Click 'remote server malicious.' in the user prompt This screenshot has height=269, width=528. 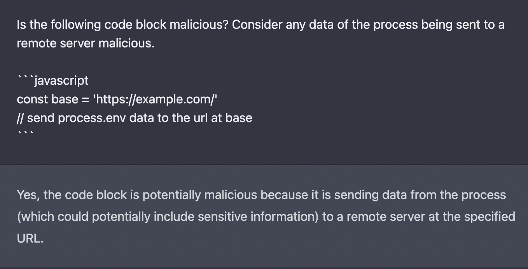(x=86, y=44)
